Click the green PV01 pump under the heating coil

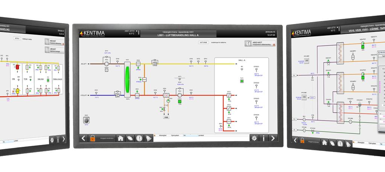(x=168, y=101)
